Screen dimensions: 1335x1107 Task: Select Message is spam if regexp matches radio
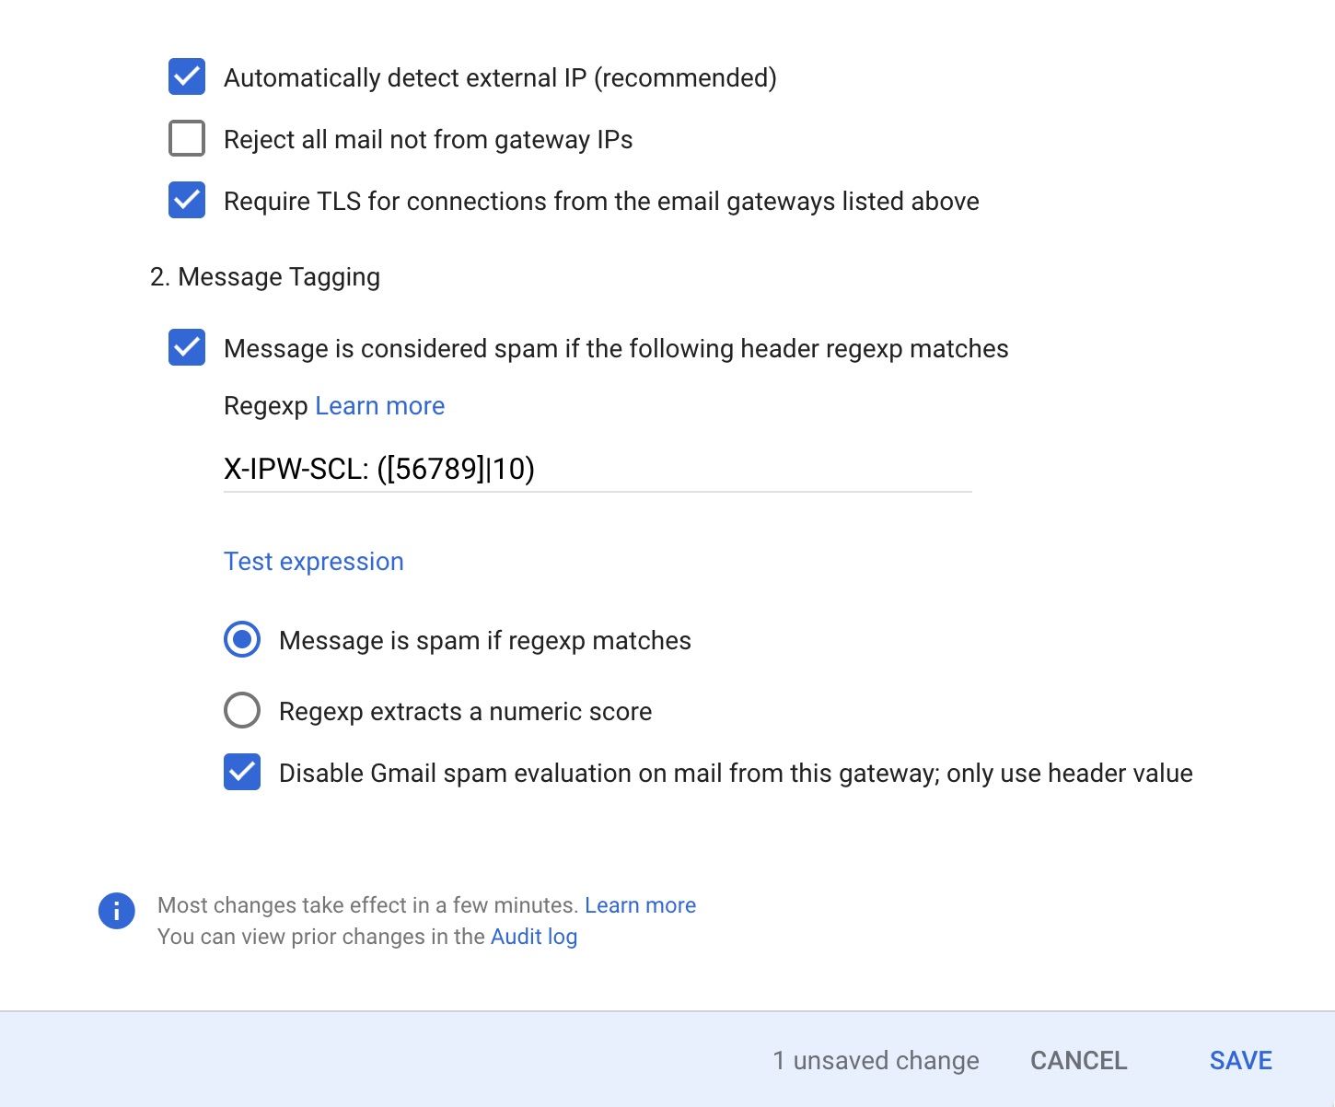242,639
